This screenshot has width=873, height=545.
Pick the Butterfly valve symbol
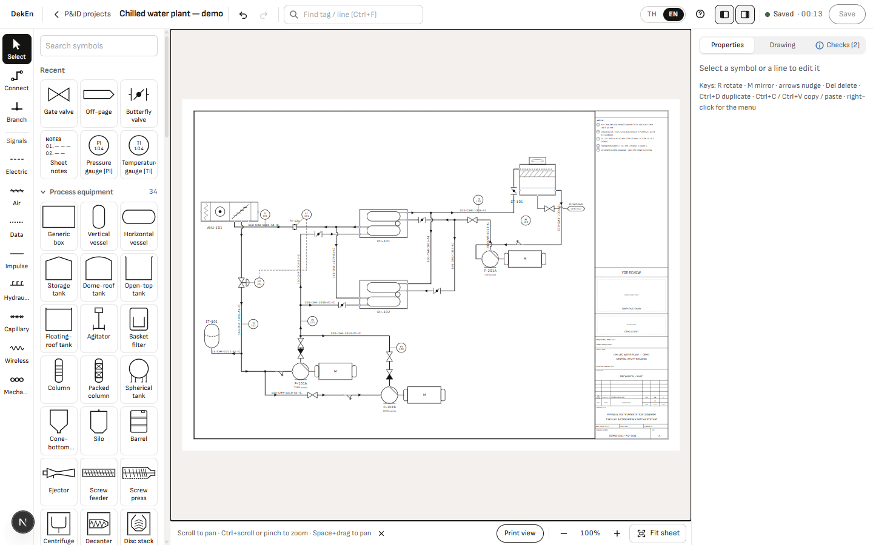click(139, 104)
